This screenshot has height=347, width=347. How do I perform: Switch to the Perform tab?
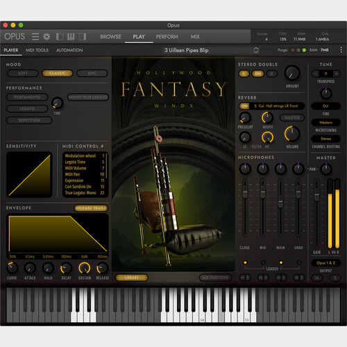coord(167,37)
